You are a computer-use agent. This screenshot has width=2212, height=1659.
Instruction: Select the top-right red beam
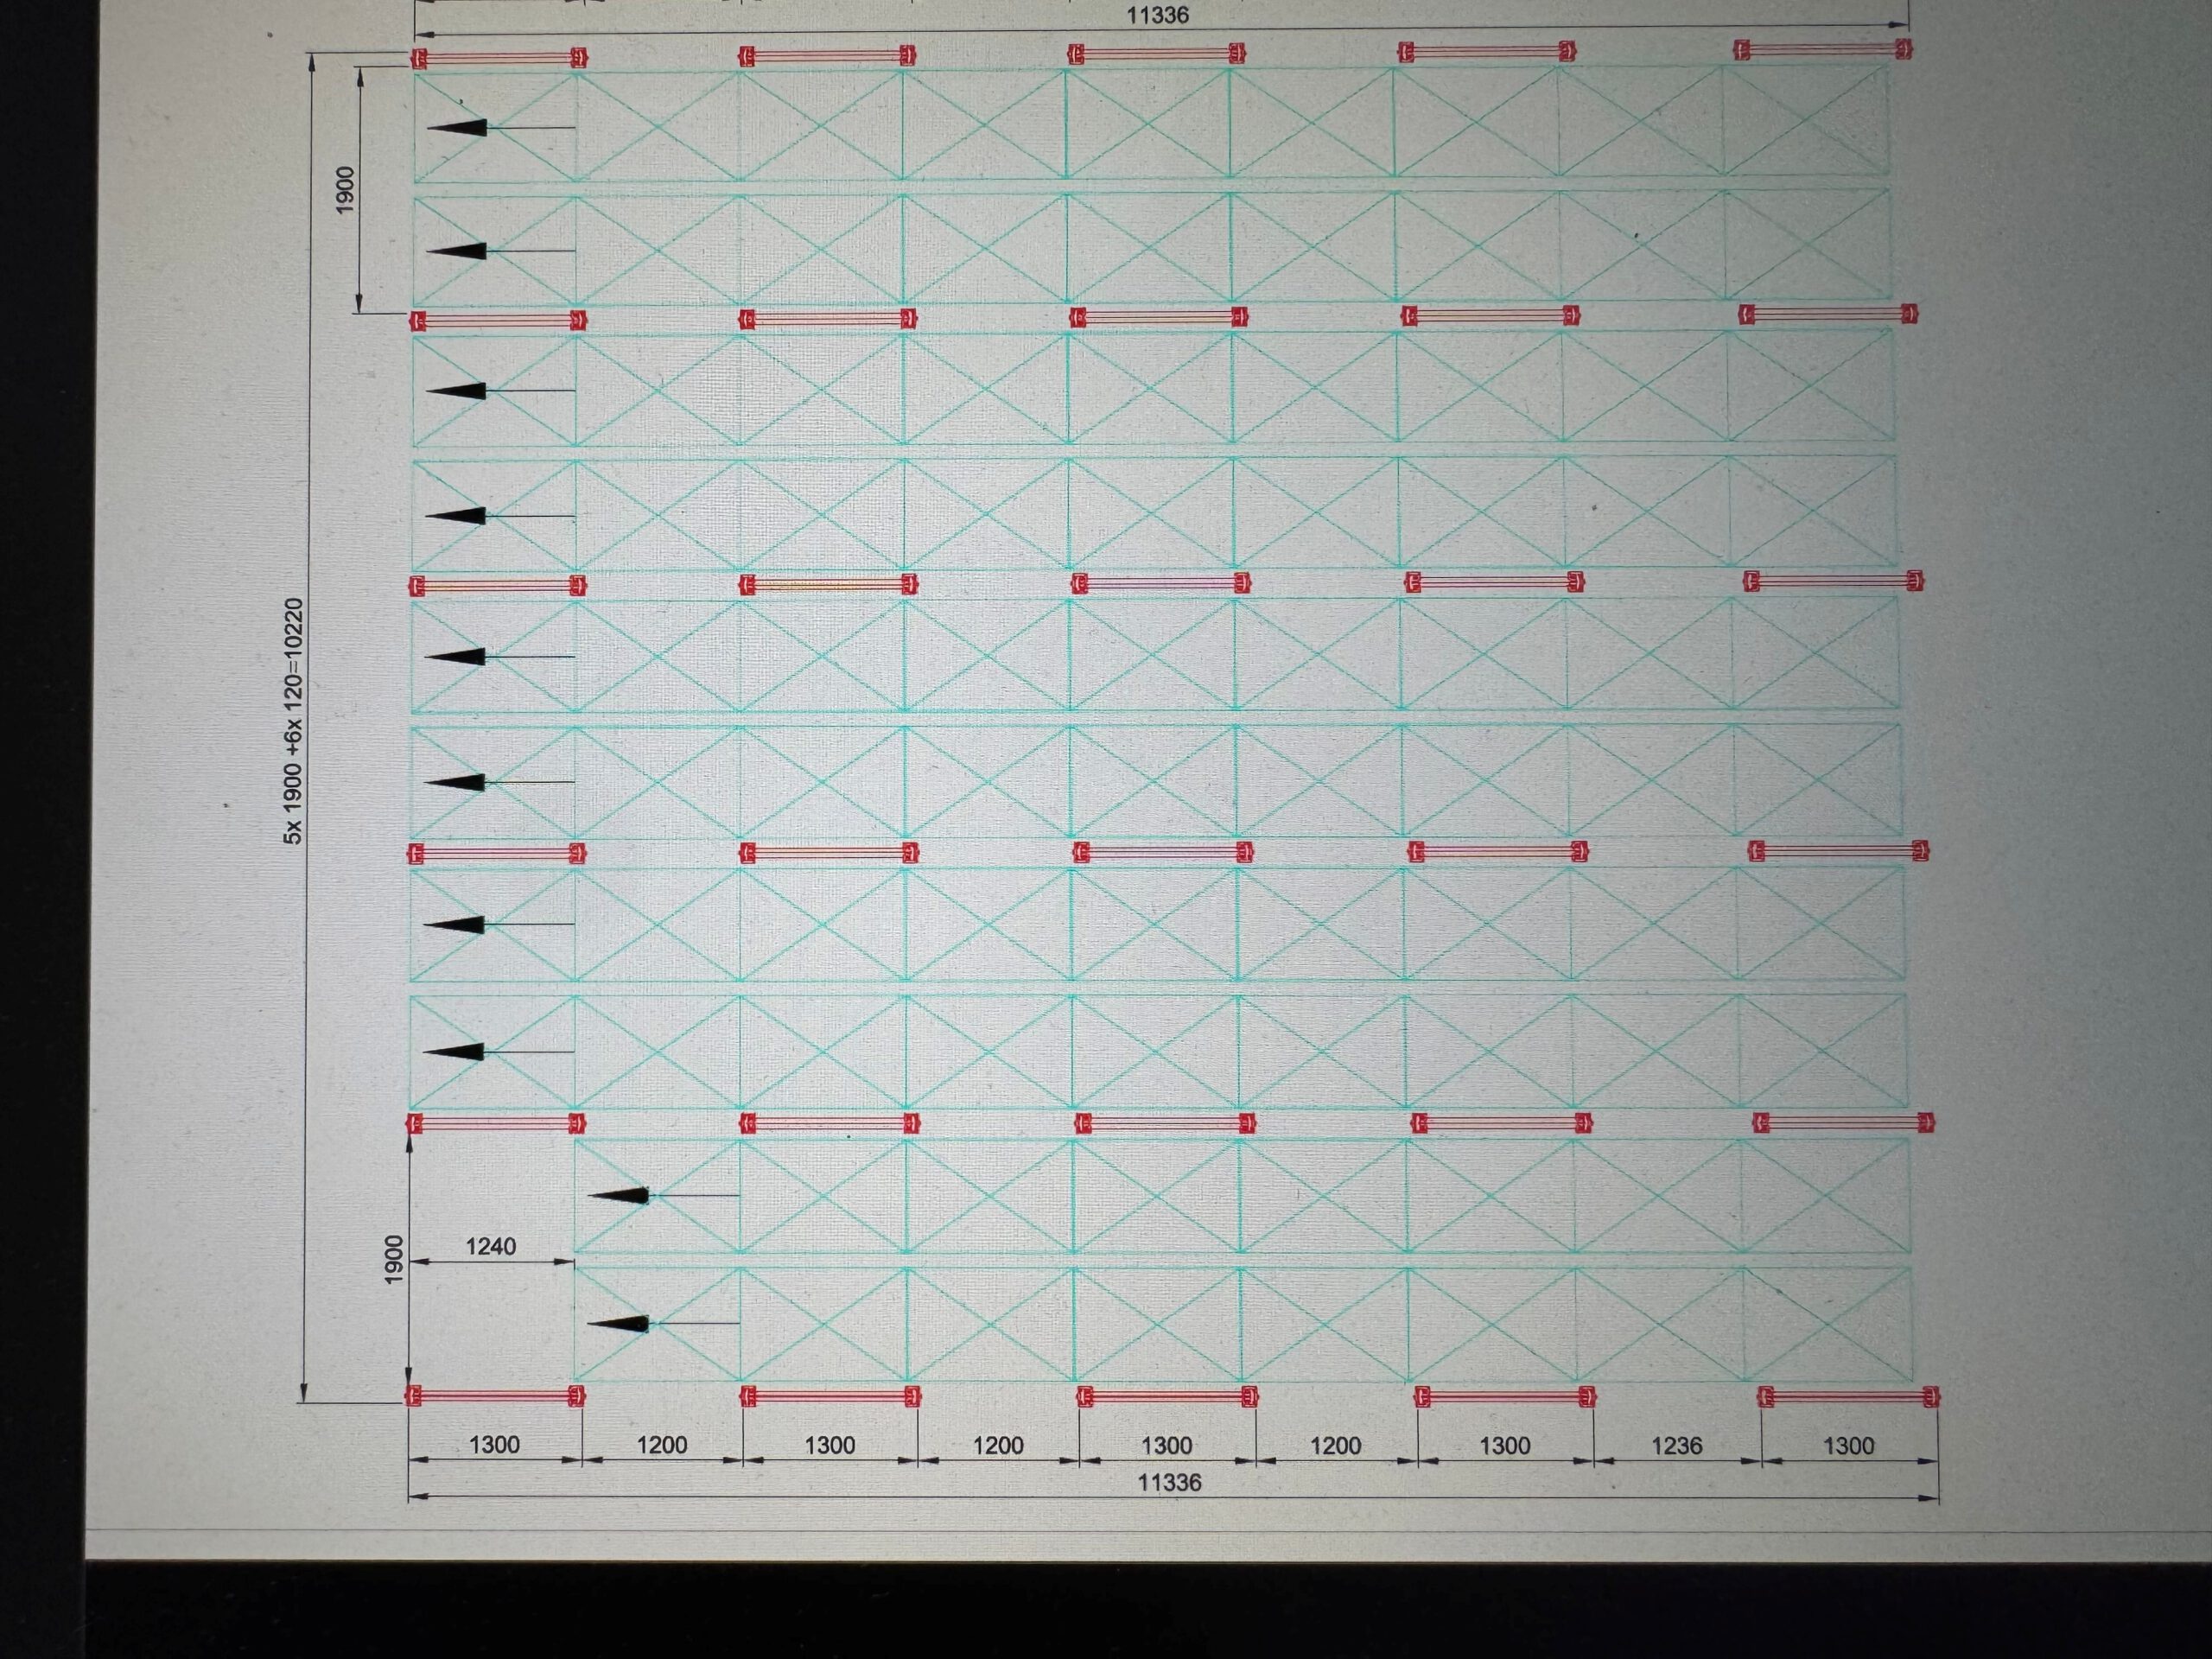coord(1822,50)
